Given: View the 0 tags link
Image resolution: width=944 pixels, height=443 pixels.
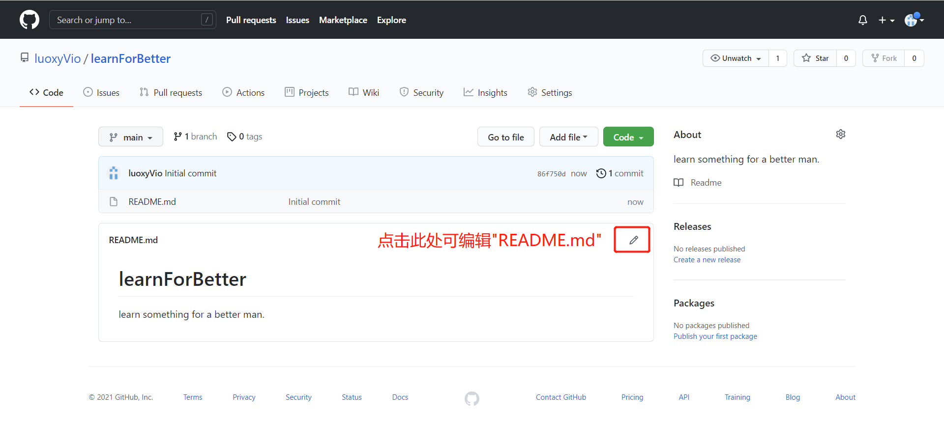Looking at the screenshot, I should 245,137.
